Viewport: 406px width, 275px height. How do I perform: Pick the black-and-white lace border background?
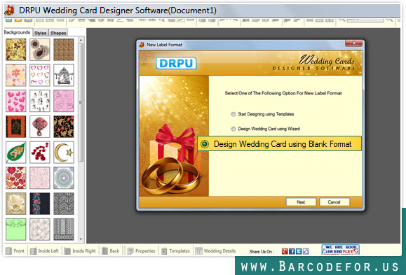[64, 230]
